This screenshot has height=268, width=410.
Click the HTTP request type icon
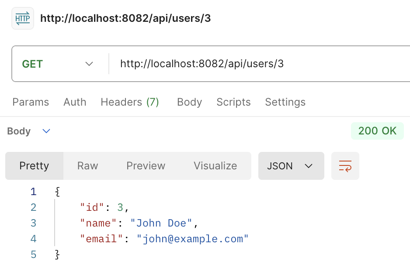[x=23, y=18]
